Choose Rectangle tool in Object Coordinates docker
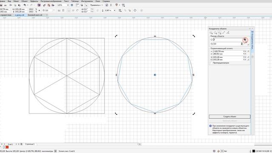This screenshot has width=272, height=153. pyautogui.click(x=211, y=33)
